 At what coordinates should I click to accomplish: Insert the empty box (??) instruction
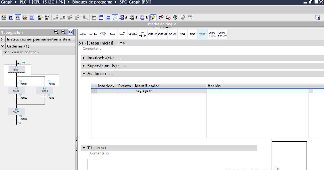coord(103,34)
